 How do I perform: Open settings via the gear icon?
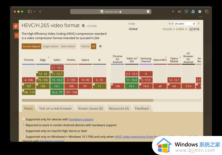(100, 46)
